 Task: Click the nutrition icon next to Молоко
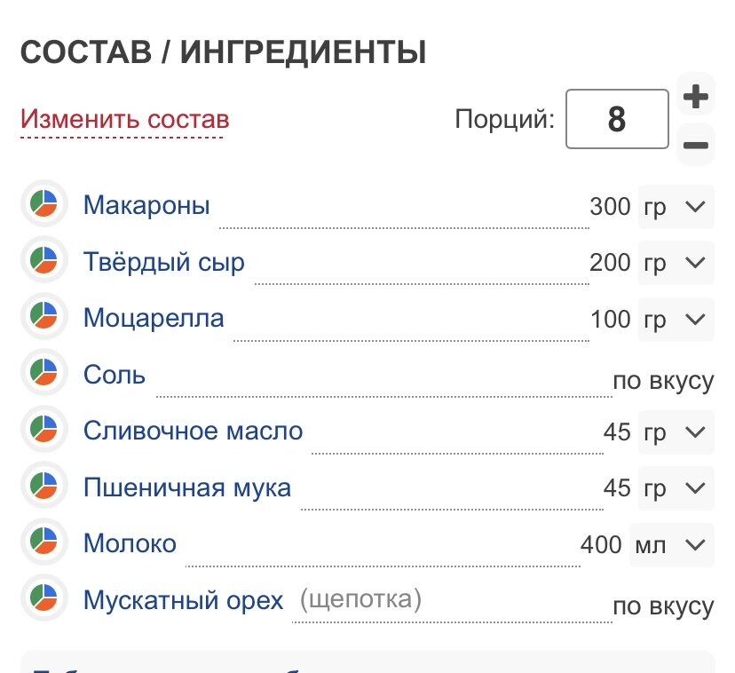coord(44,542)
